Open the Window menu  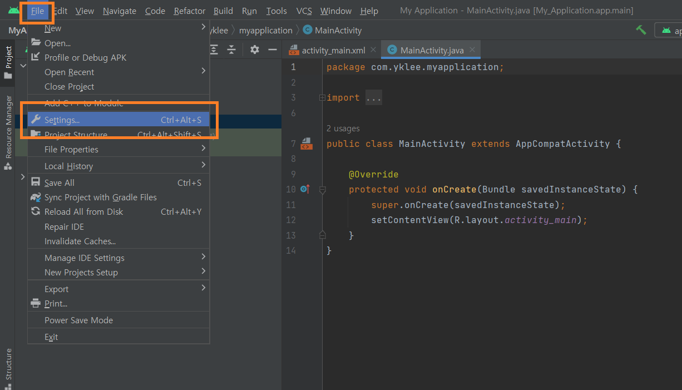point(336,11)
